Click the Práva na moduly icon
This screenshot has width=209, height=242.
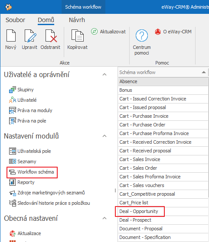(13, 110)
